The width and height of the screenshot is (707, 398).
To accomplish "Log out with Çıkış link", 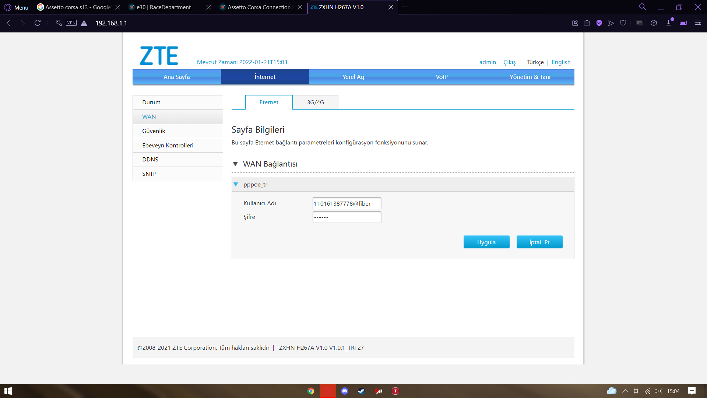I will (x=510, y=62).
